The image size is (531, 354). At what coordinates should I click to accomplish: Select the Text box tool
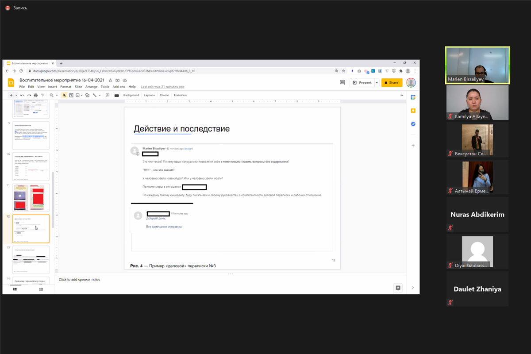pyautogui.click(x=71, y=95)
